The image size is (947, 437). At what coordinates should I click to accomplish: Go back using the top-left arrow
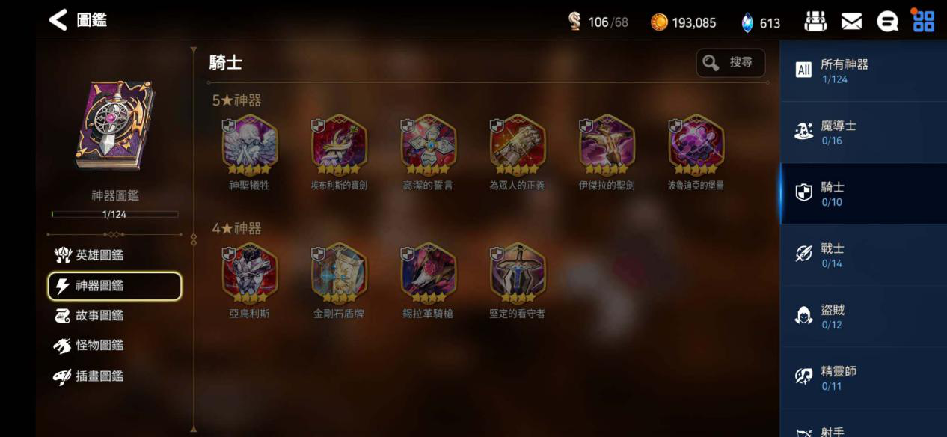[58, 20]
